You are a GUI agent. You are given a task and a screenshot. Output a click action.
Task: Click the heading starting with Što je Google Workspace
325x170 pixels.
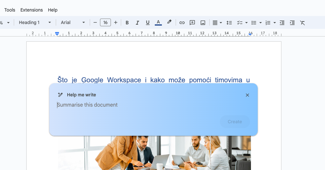pyautogui.click(x=154, y=80)
